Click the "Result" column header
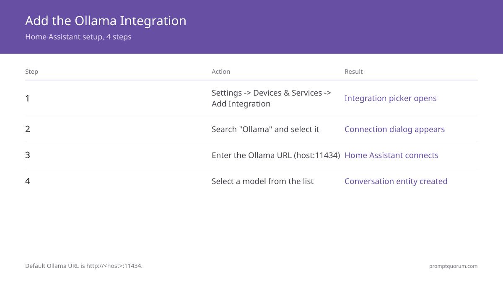This screenshot has width=503, height=283. pos(354,72)
